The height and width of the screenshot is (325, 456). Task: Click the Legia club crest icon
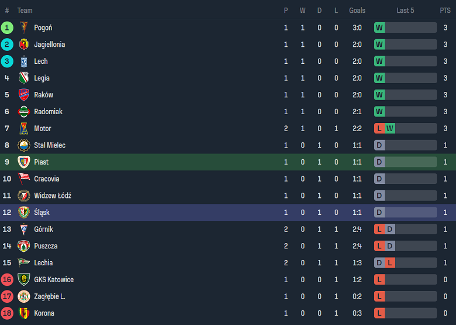[24, 78]
